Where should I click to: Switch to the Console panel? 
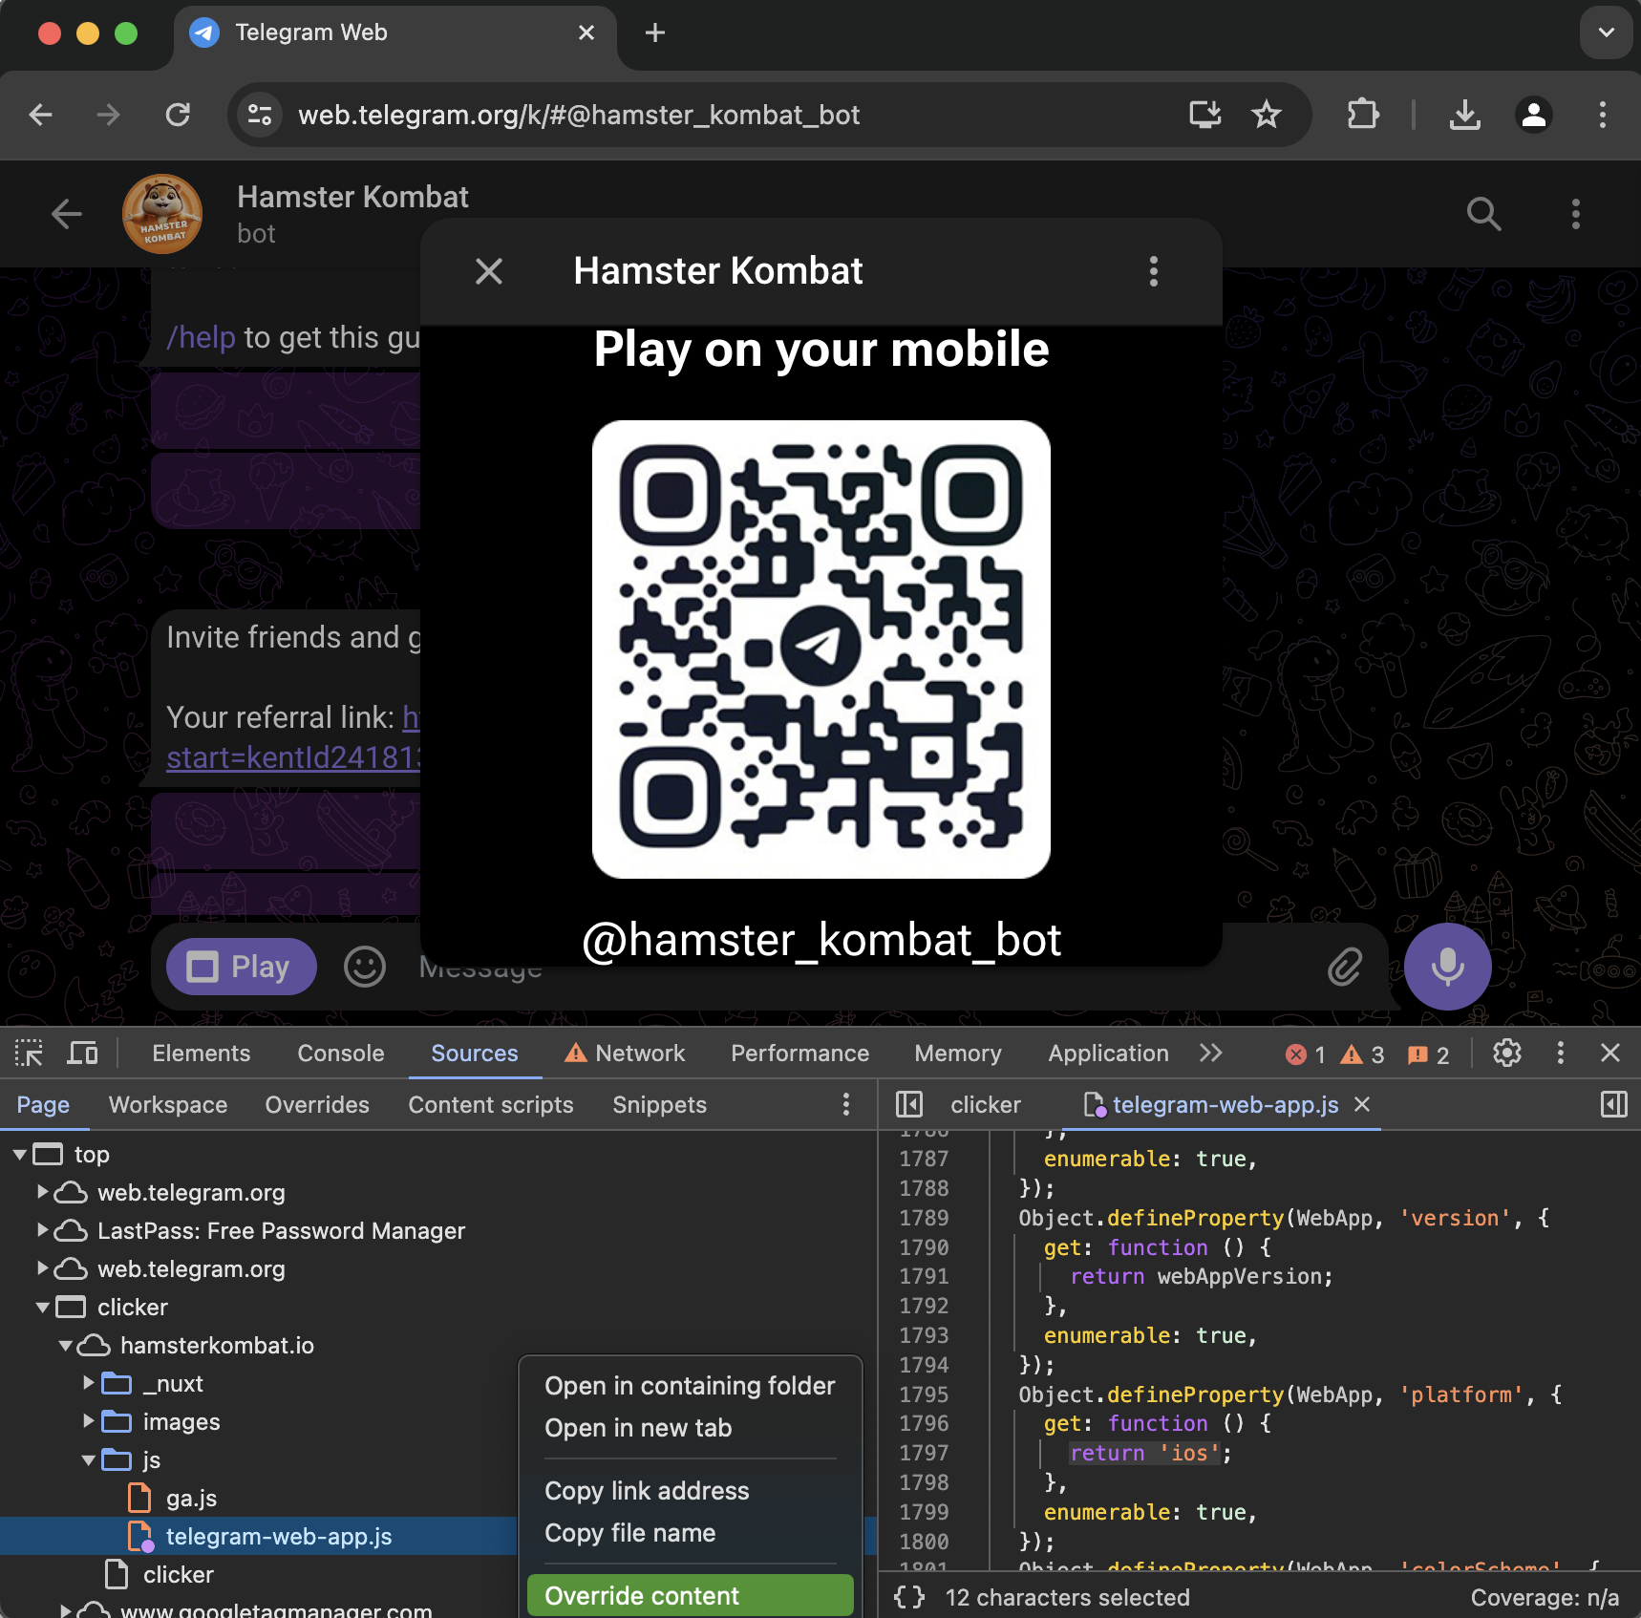[x=341, y=1054]
